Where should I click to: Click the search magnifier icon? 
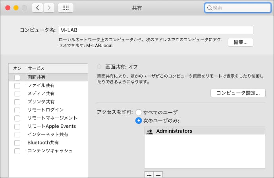click(210, 8)
